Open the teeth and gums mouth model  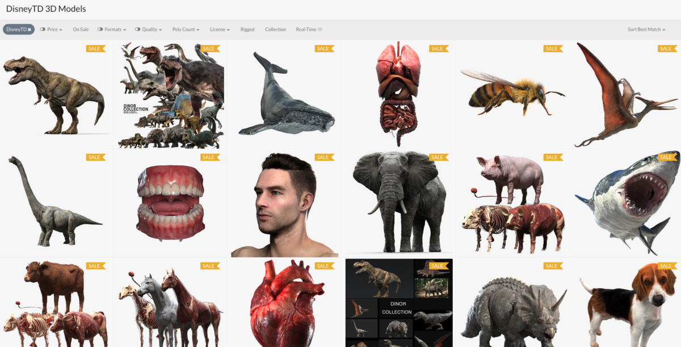click(171, 203)
